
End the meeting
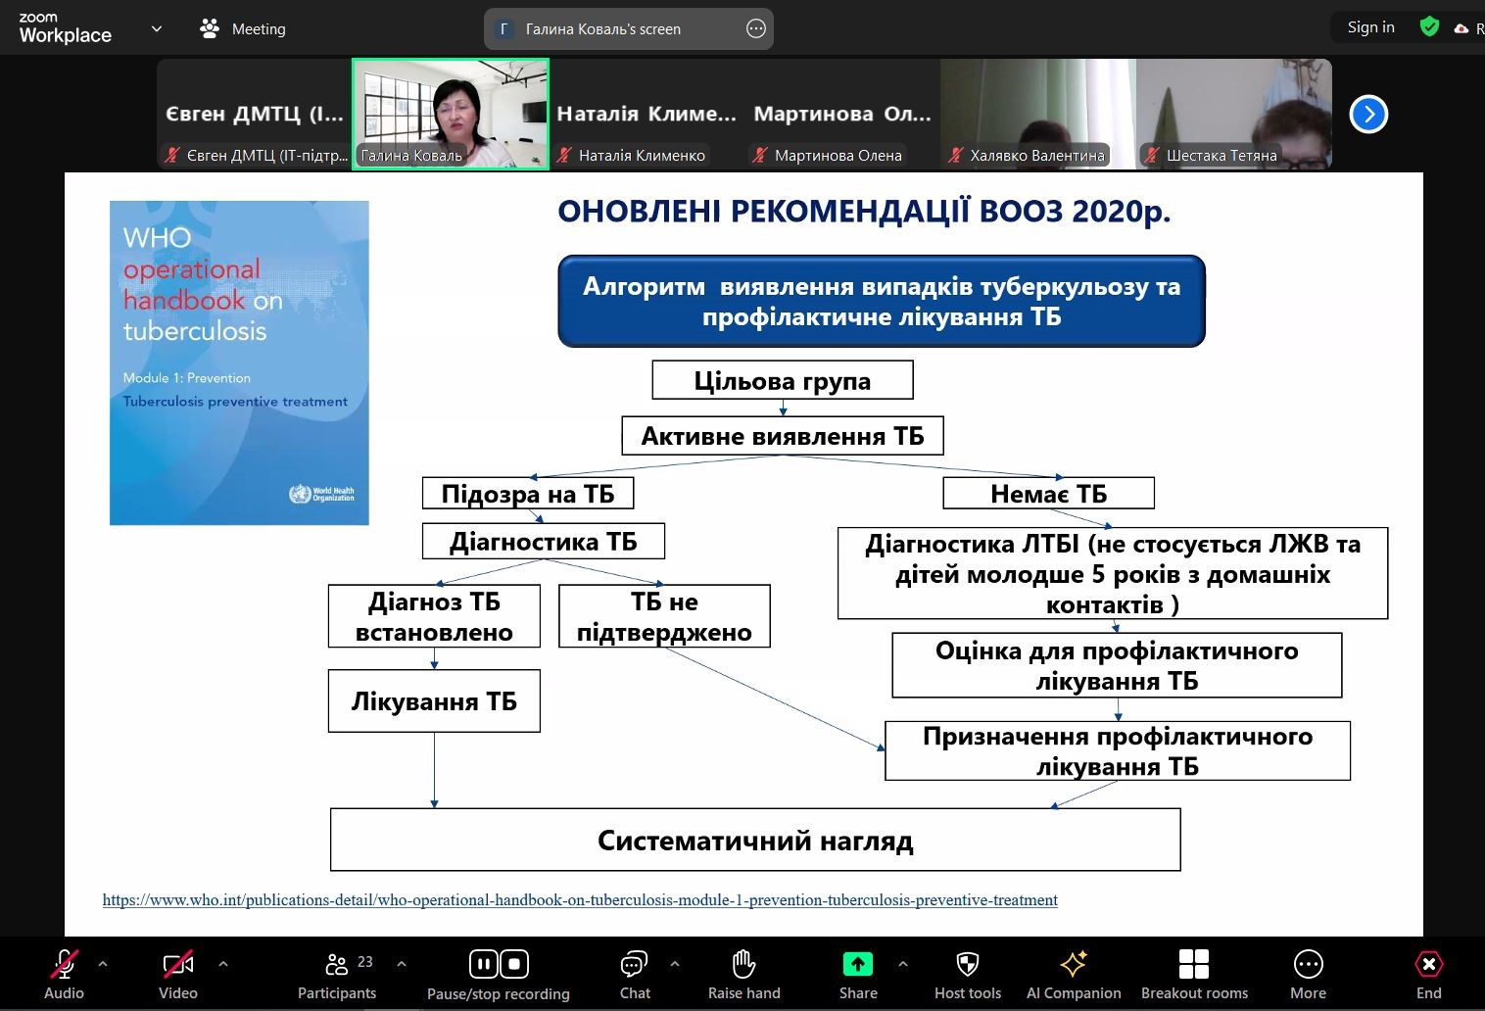[1428, 974]
